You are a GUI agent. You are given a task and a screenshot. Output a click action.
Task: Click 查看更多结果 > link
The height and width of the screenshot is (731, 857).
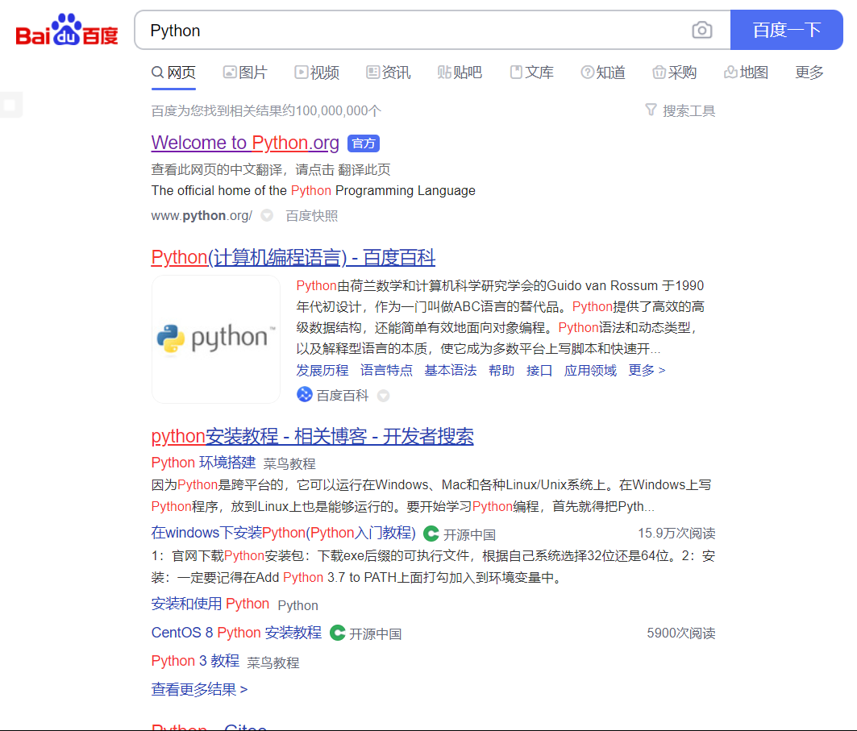(x=199, y=689)
